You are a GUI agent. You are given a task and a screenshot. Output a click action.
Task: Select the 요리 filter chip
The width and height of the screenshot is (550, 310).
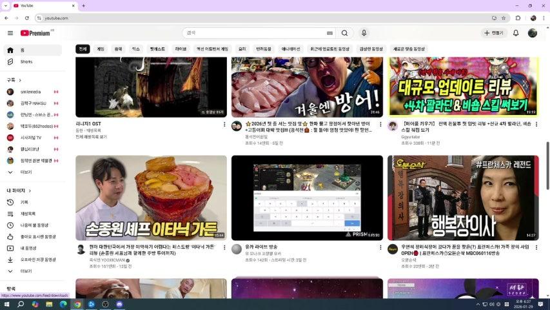242,49
